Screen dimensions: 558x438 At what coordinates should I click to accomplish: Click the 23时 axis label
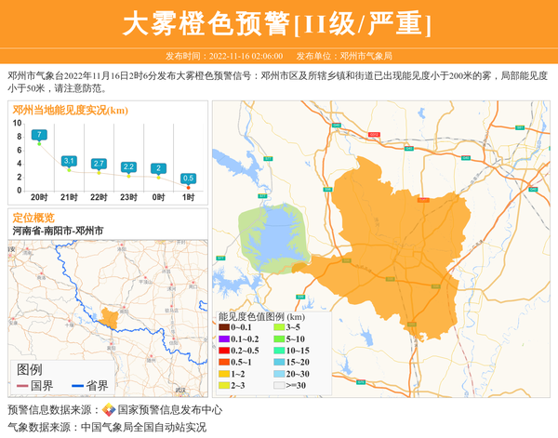tap(128, 197)
